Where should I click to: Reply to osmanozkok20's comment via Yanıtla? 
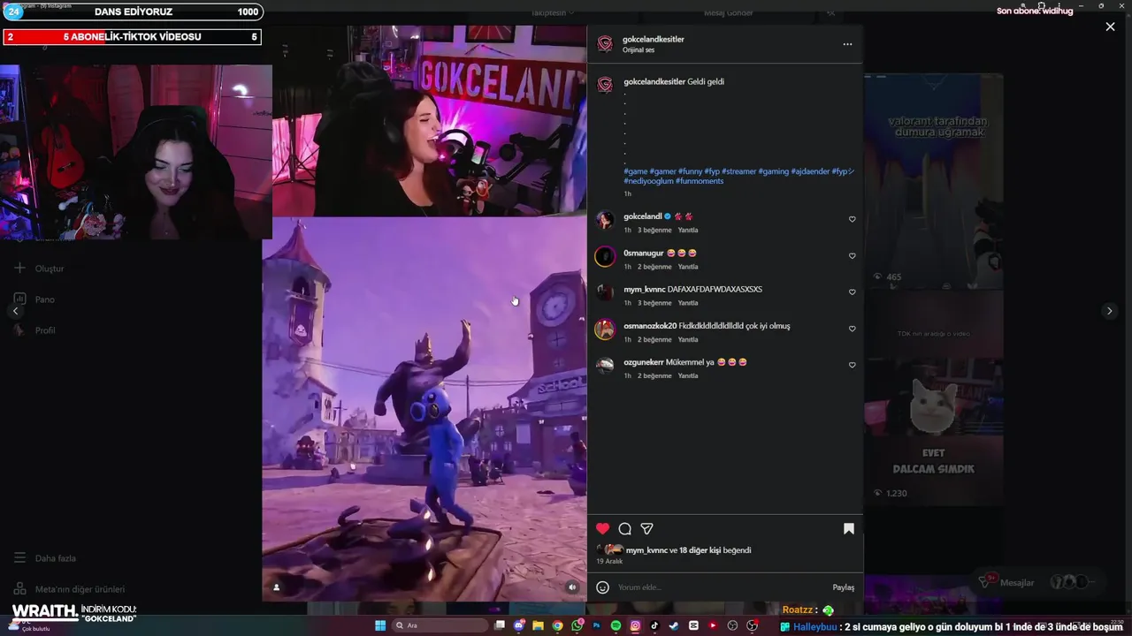pos(688,339)
